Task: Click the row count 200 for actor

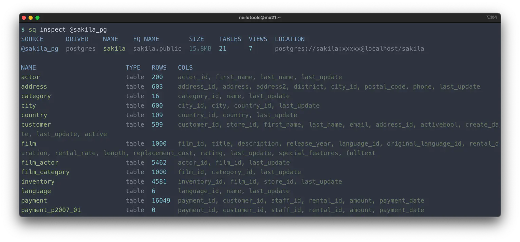Action: tap(157, 77)
